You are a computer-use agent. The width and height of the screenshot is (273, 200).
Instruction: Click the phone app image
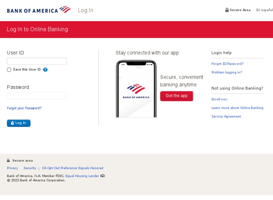click(136, 89)
